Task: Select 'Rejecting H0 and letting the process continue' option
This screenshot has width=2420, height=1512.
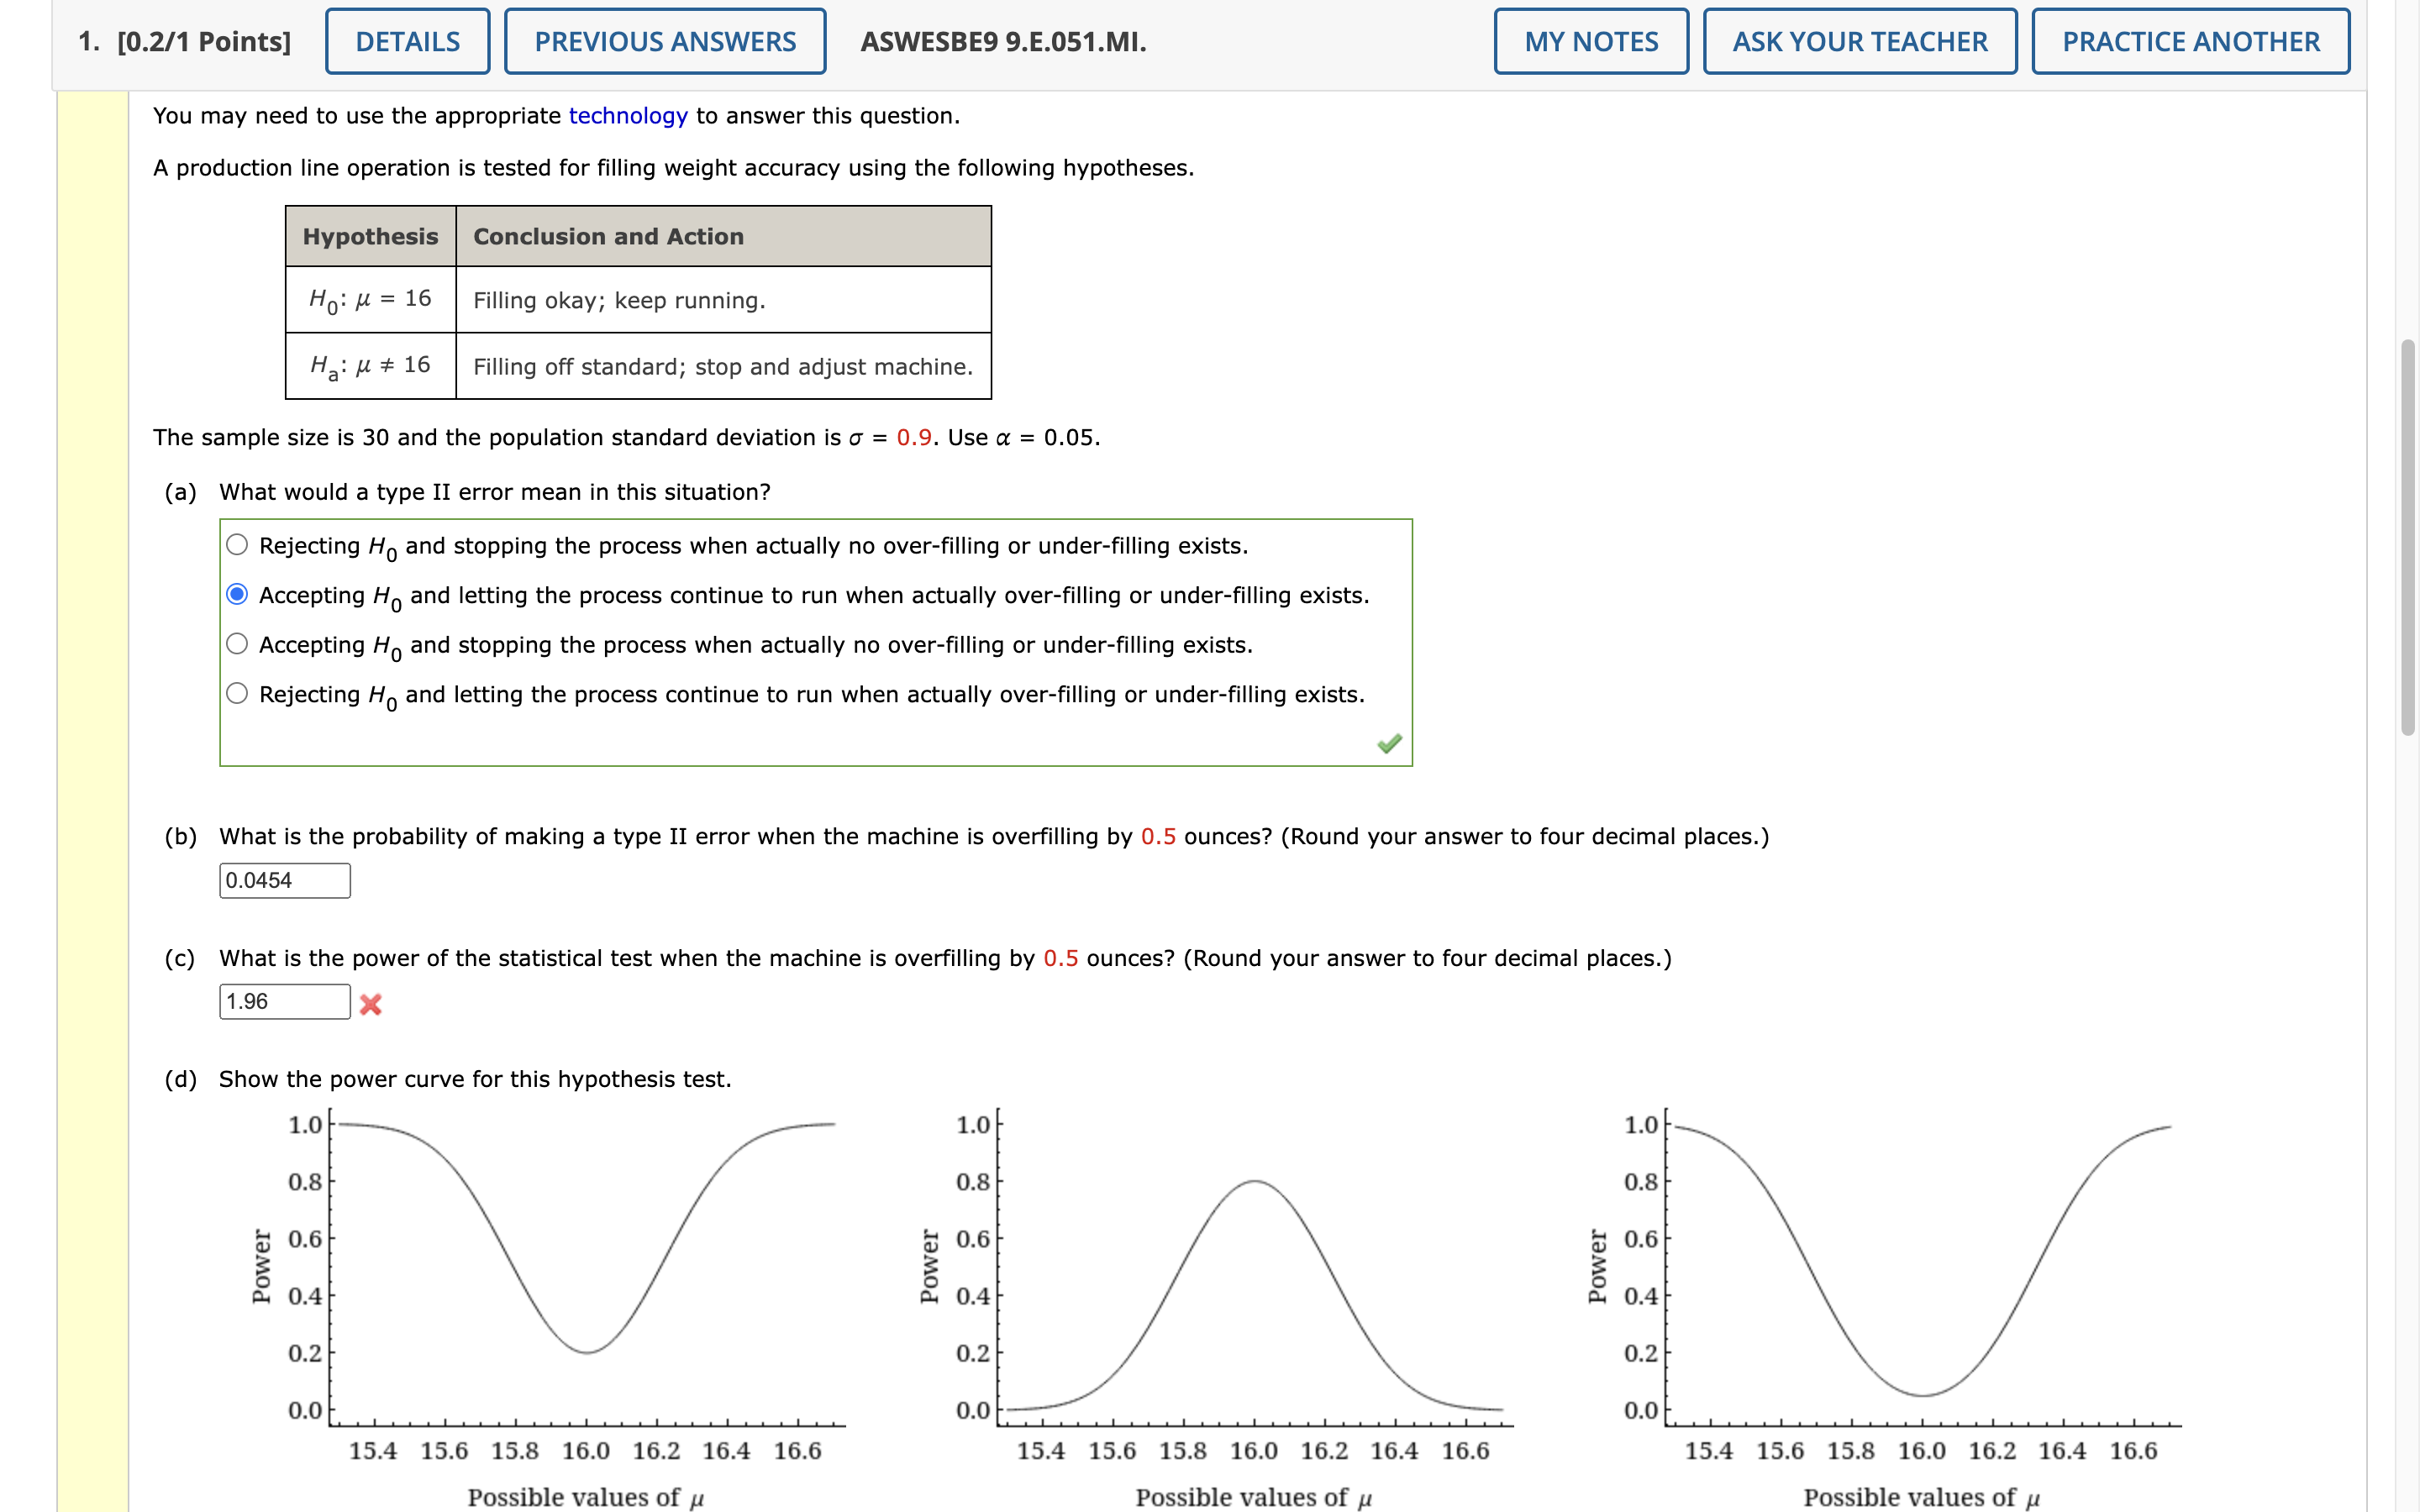Action: (x=237, y=693)
